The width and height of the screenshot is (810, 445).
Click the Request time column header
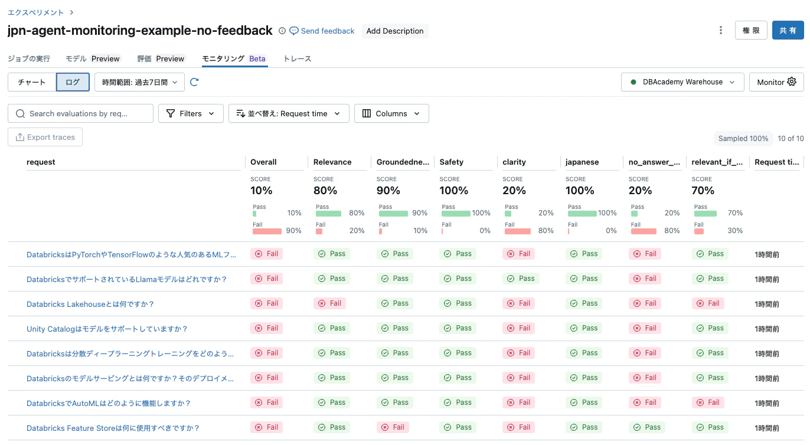777,162
